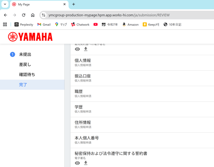Screen dimensions: 214x167
Task: Go to browser home page icon
Action: 33,15
